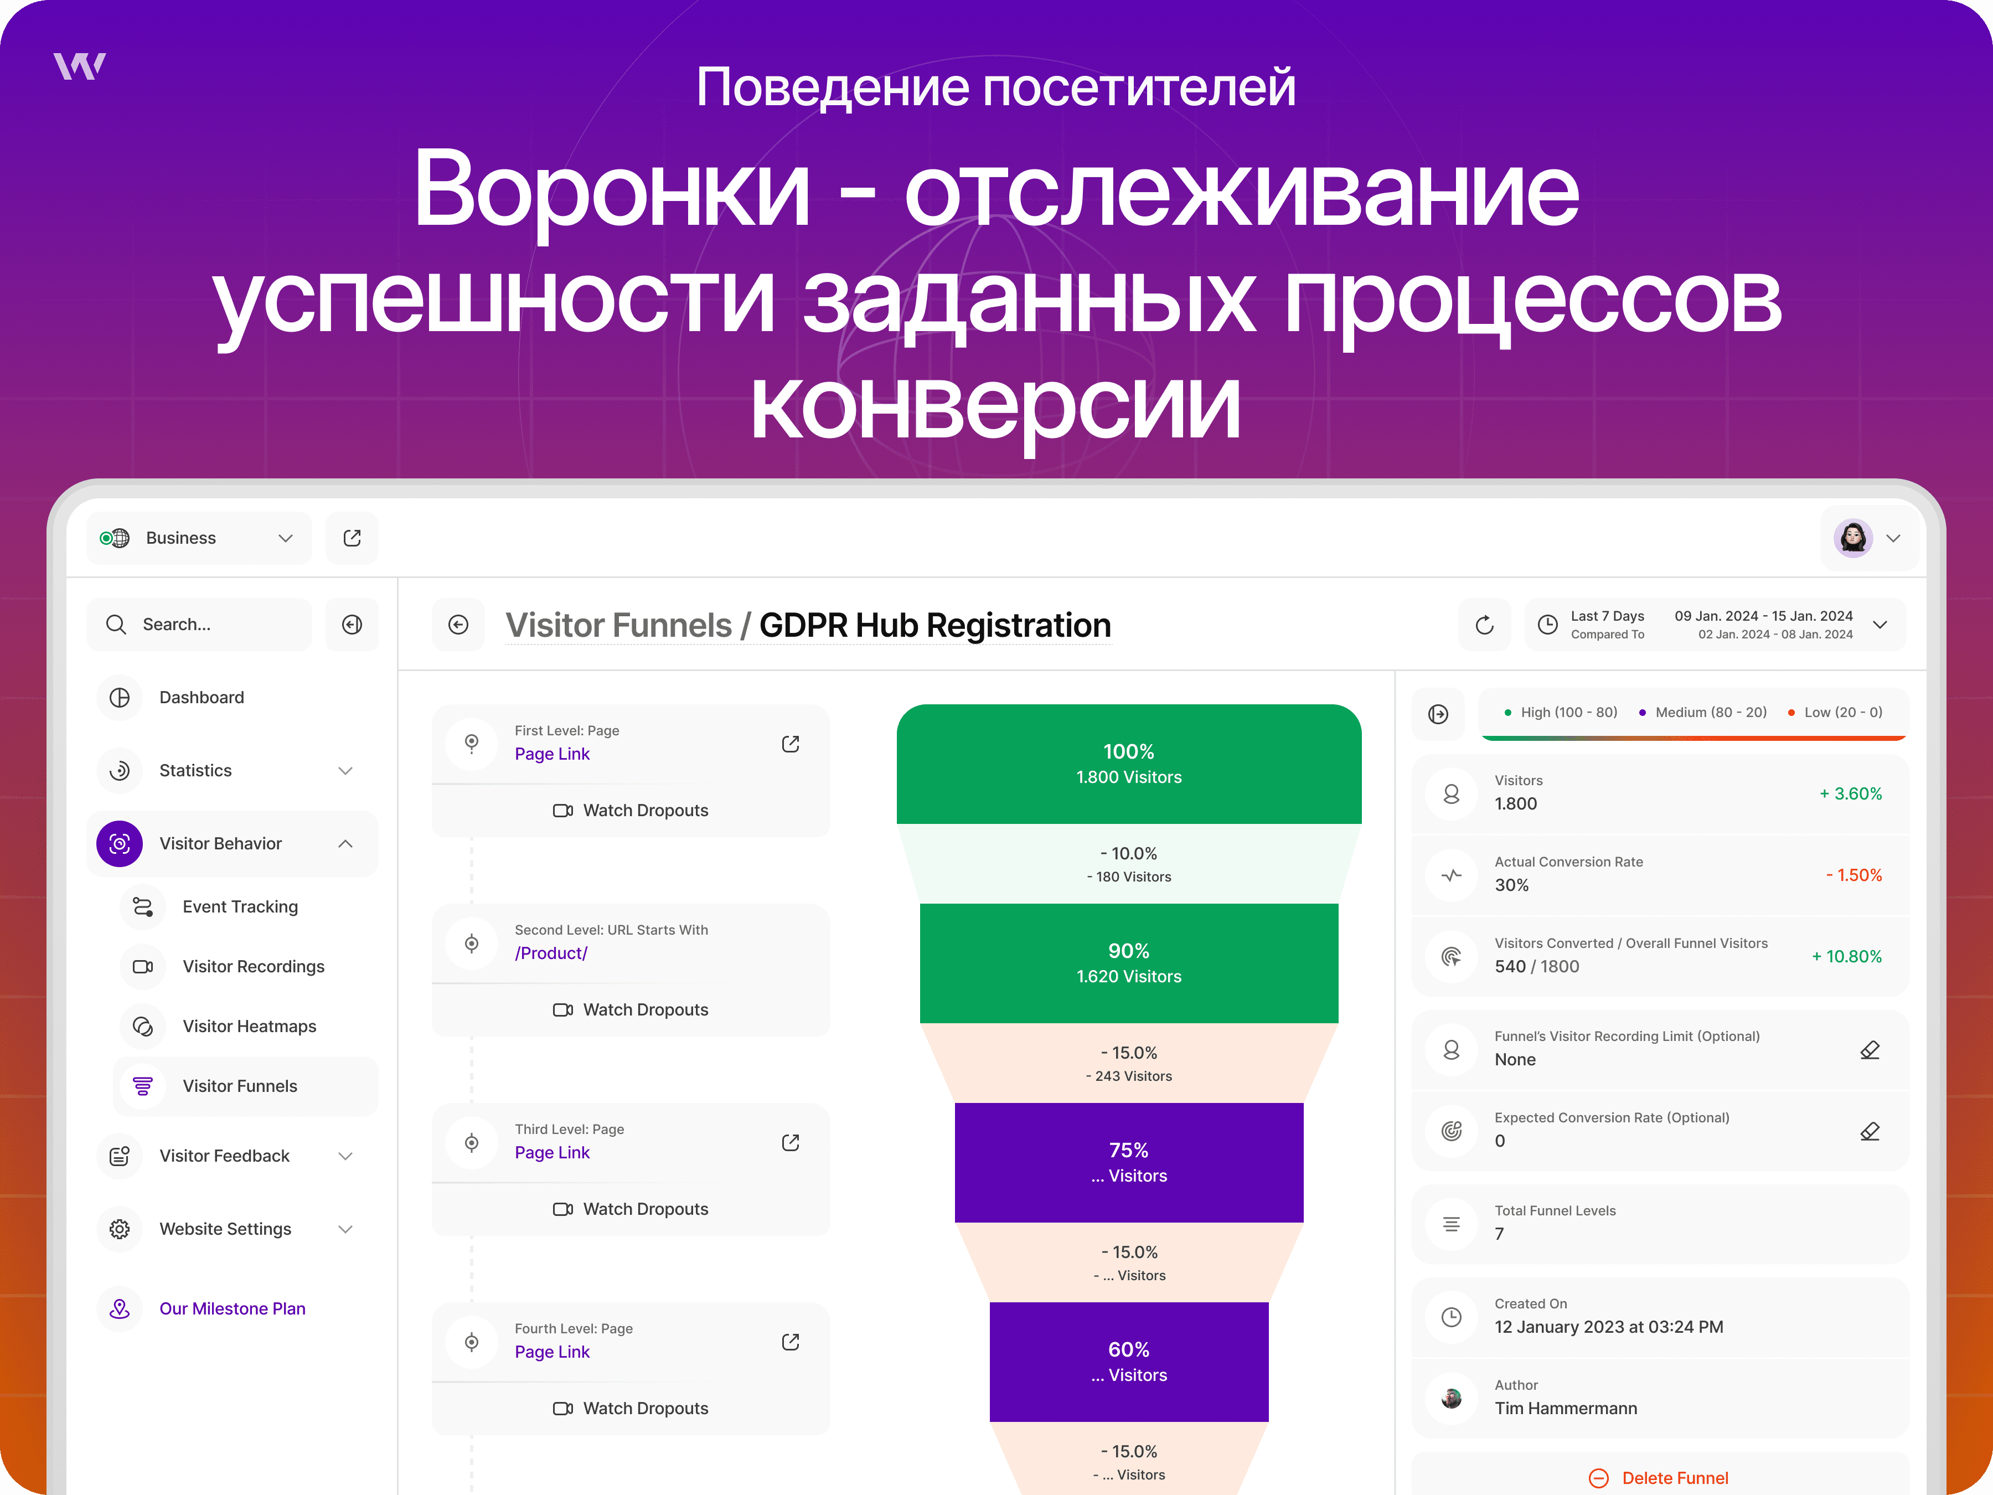Collapse right details panel with arrow icon

[x=1438, y=714]
